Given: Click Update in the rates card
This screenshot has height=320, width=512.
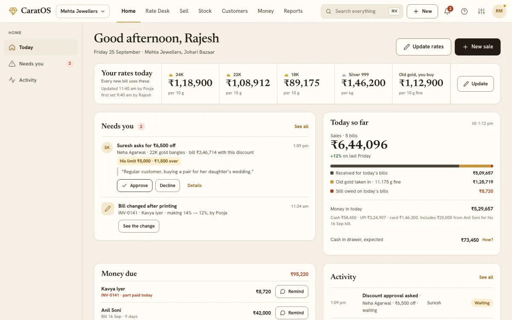Looking at the screenshot, I should [475, 84].
